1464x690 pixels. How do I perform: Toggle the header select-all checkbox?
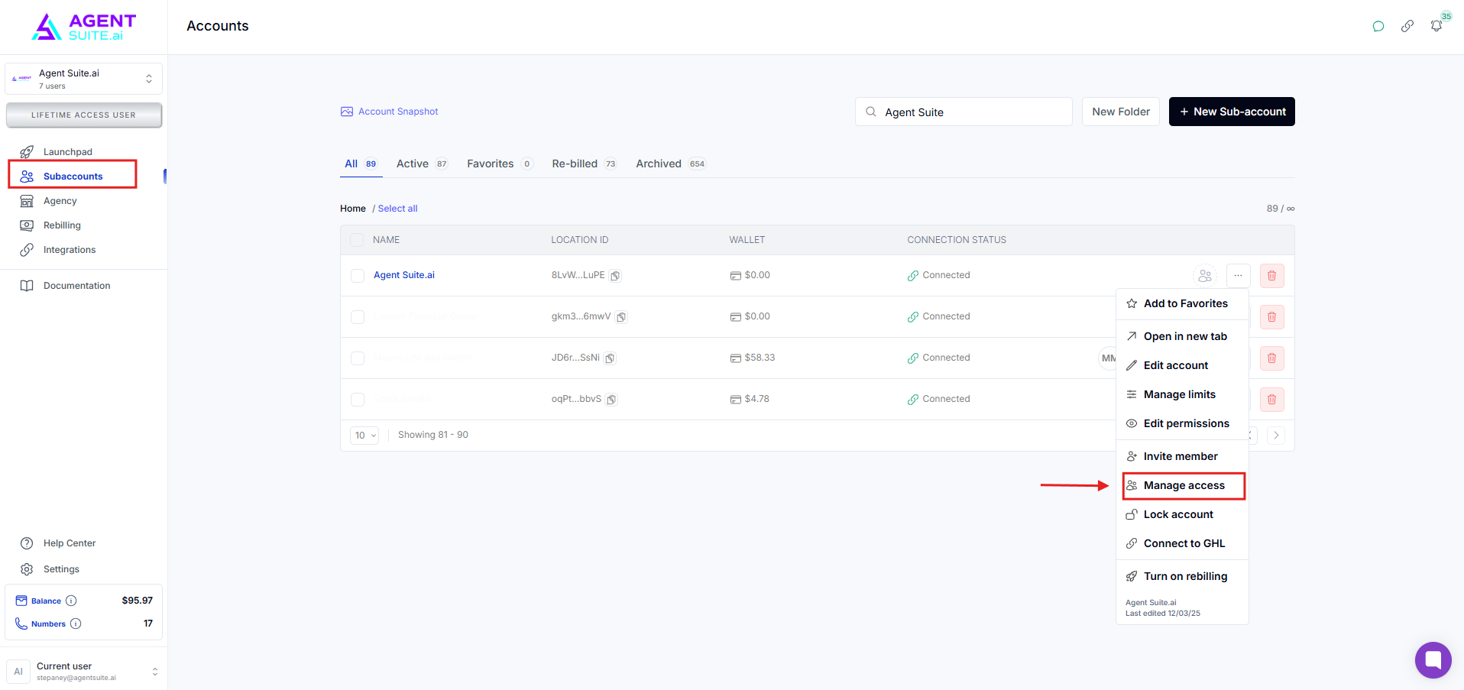357,240
